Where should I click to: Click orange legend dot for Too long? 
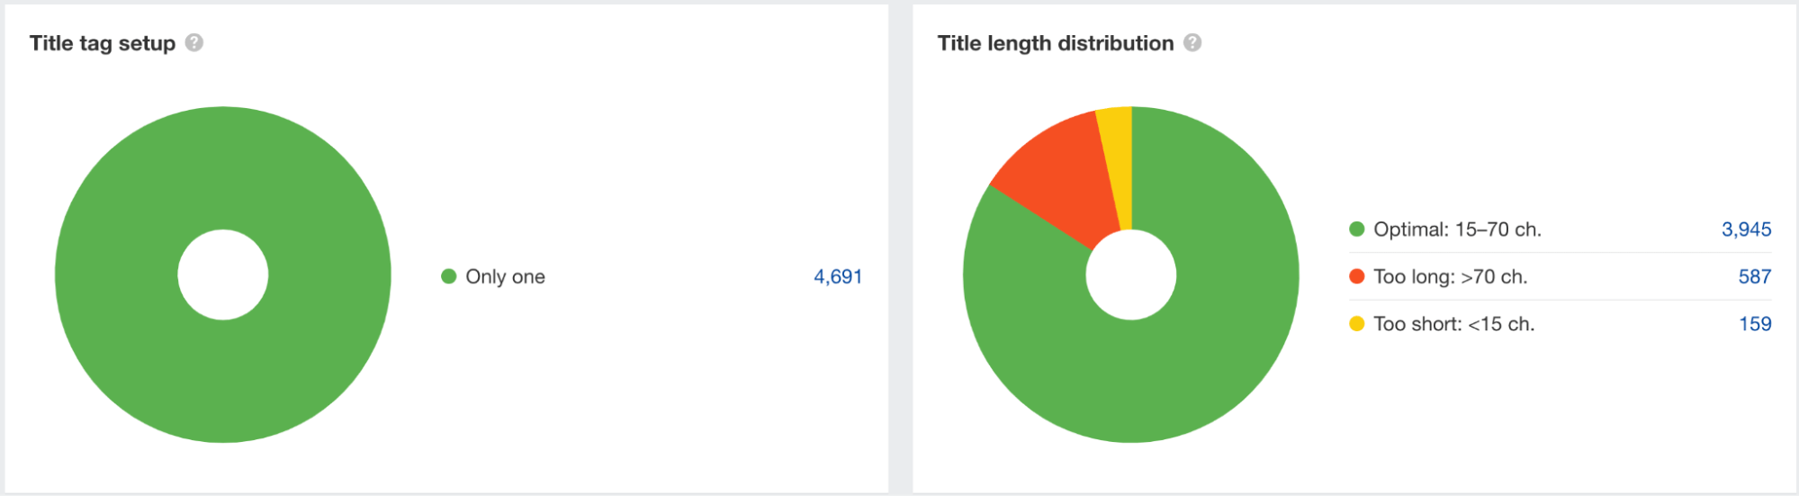(1356, 276)
